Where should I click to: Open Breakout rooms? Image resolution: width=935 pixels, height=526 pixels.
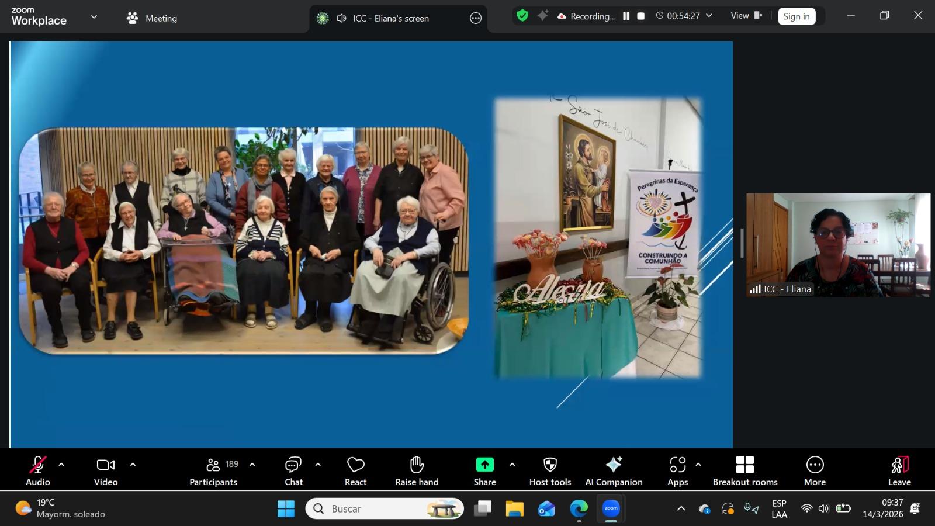(745, 471)
